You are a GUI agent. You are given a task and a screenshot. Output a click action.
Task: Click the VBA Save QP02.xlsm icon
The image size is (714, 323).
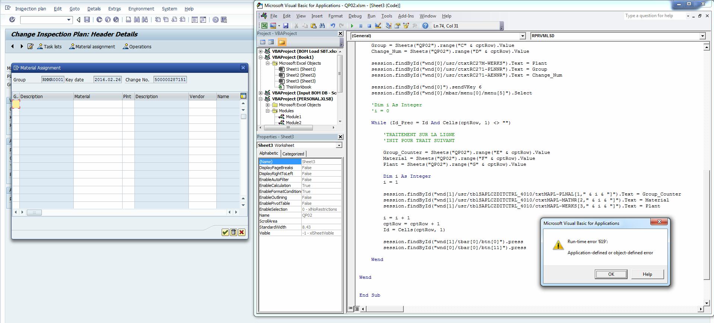[x=286, y=26]
